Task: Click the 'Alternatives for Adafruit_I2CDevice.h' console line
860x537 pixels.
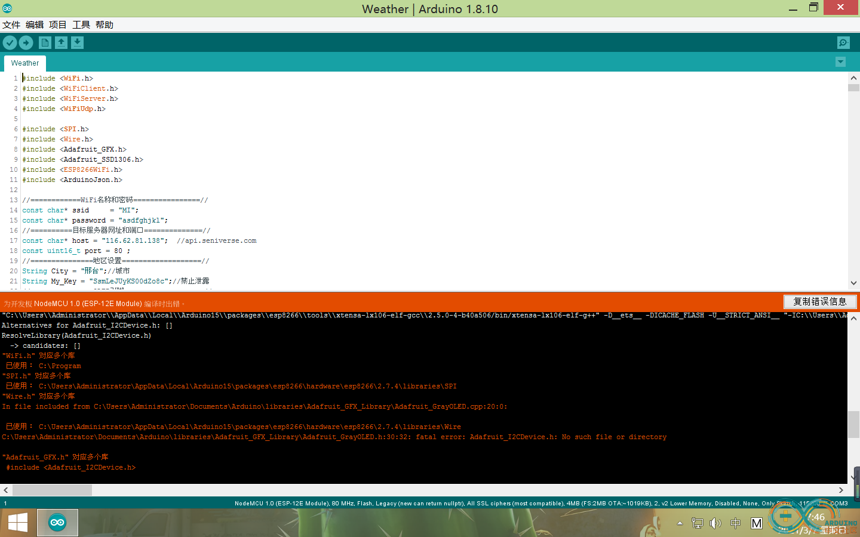Action: click(87, 325)
